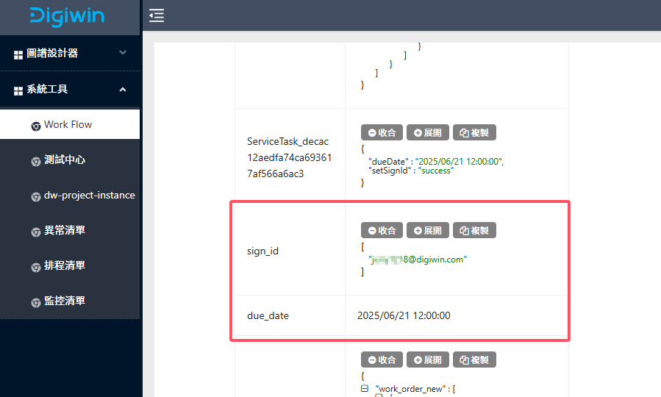The image size is (661, 397).
Task: Click the Digiwin logo
Action: pos(68,15)
